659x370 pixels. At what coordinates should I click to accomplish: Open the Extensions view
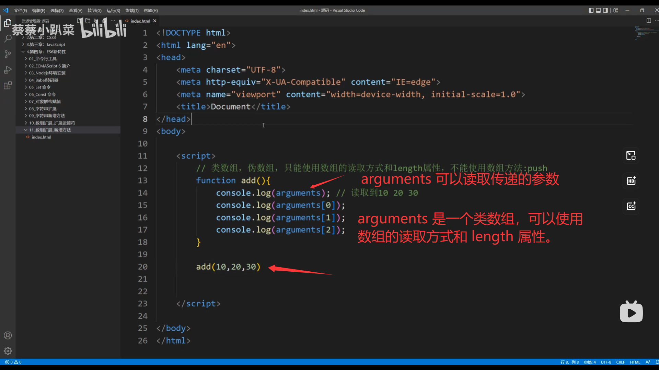point(8,85)
